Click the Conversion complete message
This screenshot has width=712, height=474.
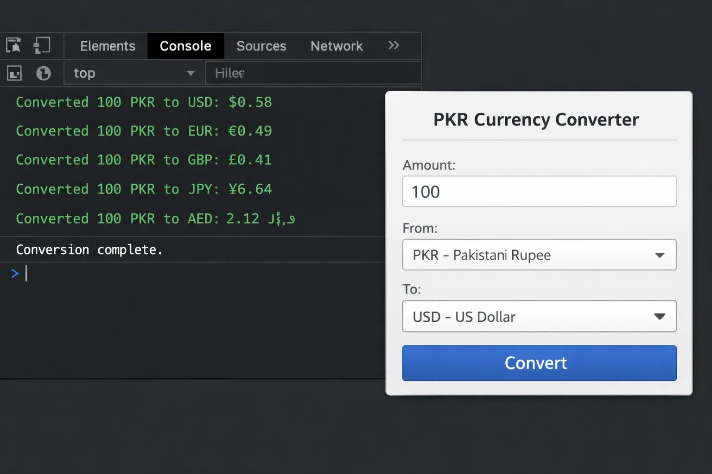(89, 250)
